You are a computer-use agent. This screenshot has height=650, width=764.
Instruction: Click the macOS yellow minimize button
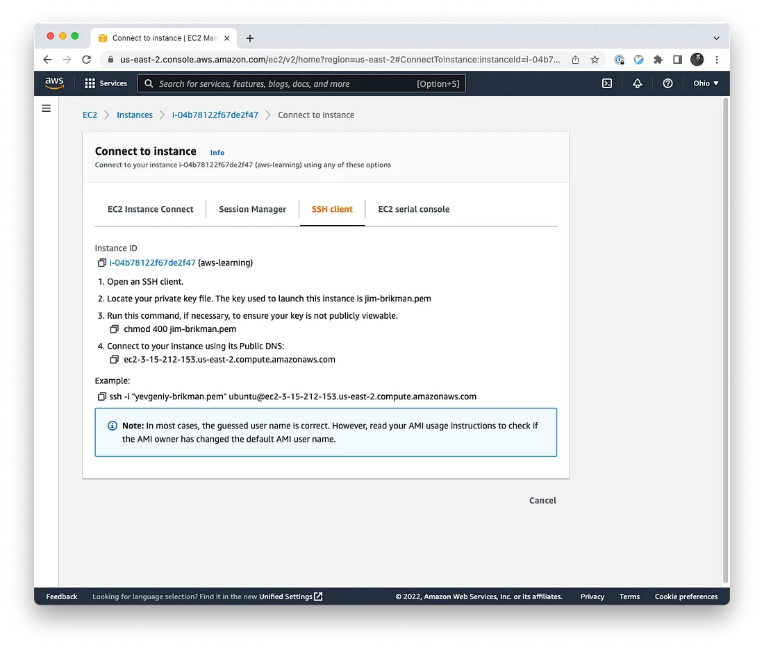tap(63, 35)
